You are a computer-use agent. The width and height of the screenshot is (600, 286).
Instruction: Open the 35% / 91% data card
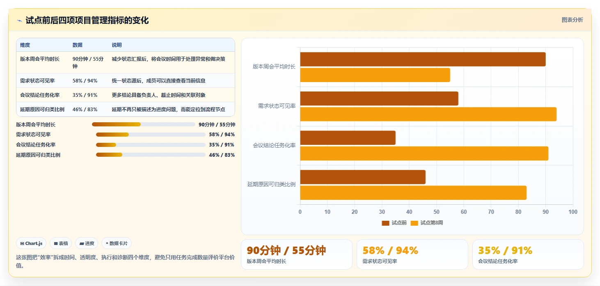pyautogui.click(x=528, y=254)
